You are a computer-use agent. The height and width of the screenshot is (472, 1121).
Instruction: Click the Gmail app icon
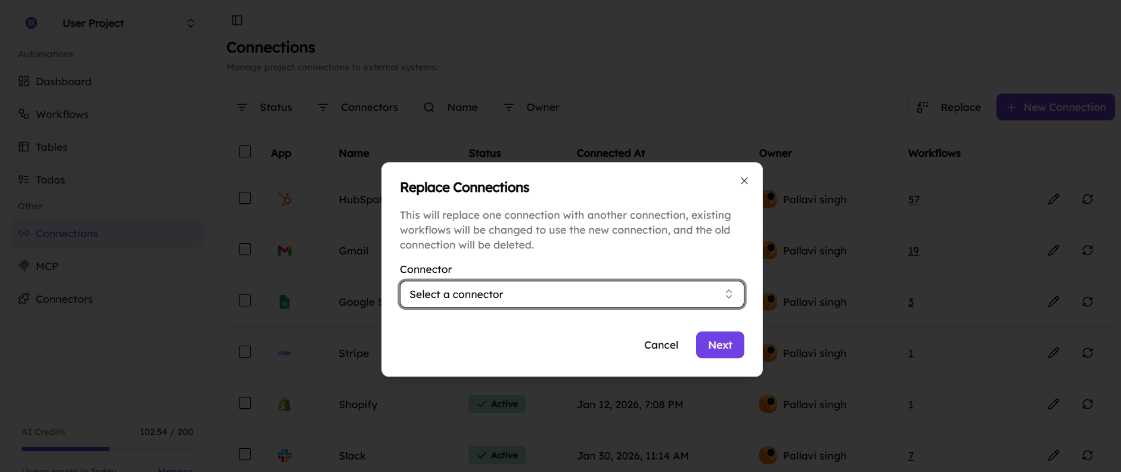[x=285, y=251]
